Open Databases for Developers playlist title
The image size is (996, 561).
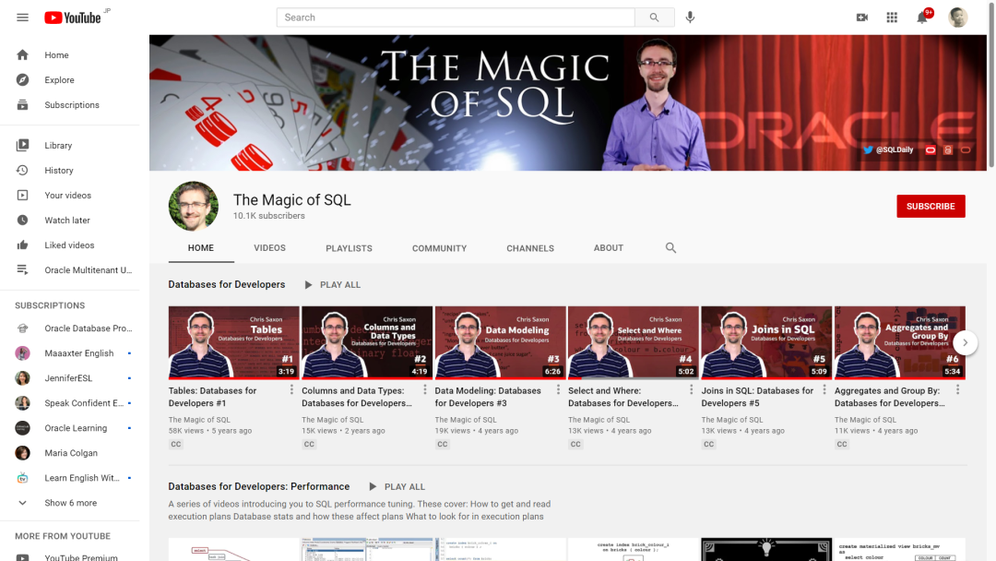(227, 284)
